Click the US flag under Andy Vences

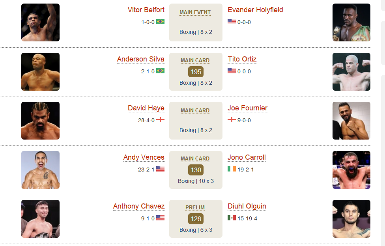(x=160, y=169)
